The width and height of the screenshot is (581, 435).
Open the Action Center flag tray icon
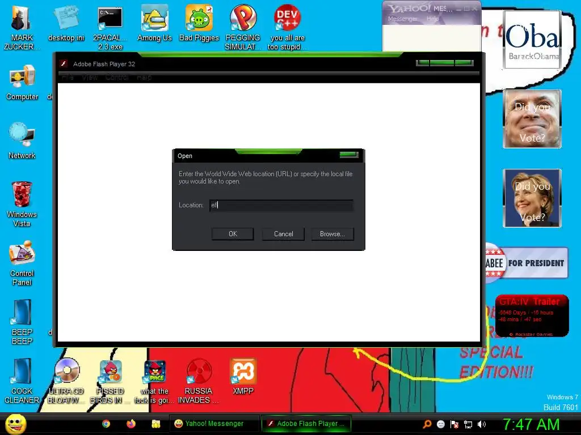[454, 424]
